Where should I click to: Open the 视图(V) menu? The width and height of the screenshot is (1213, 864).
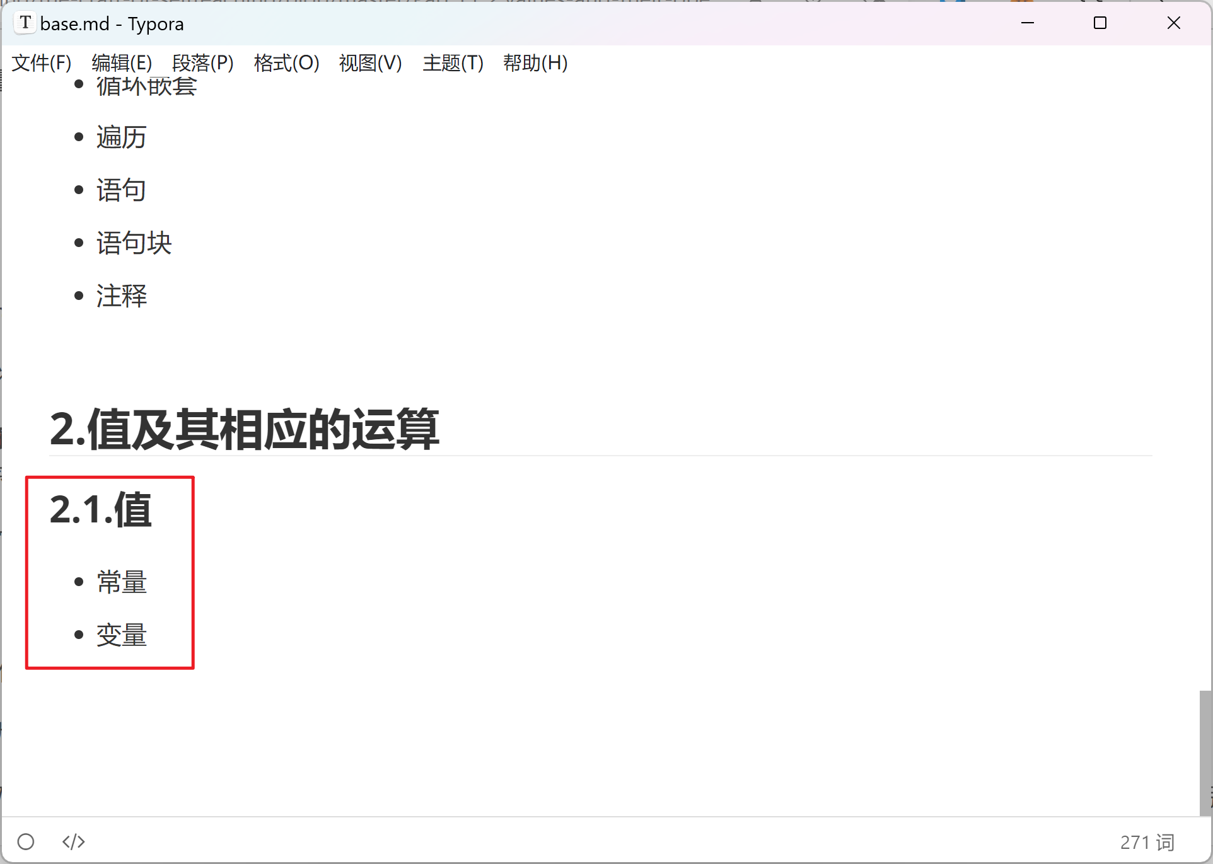coord(370,63)
